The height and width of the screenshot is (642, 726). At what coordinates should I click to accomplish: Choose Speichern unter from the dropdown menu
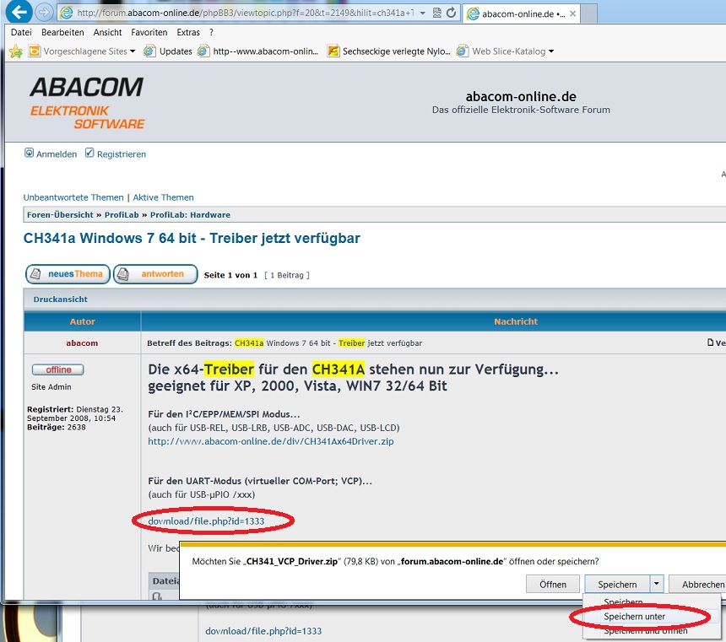point(634,617)
